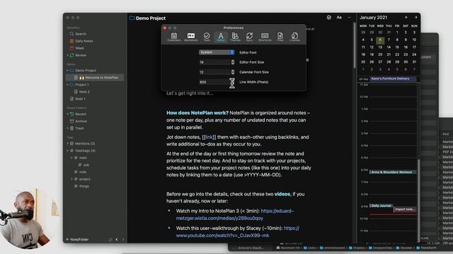Click the Calendar Font Size field
This screenshot has height=254, width=453.
point(214,72)
